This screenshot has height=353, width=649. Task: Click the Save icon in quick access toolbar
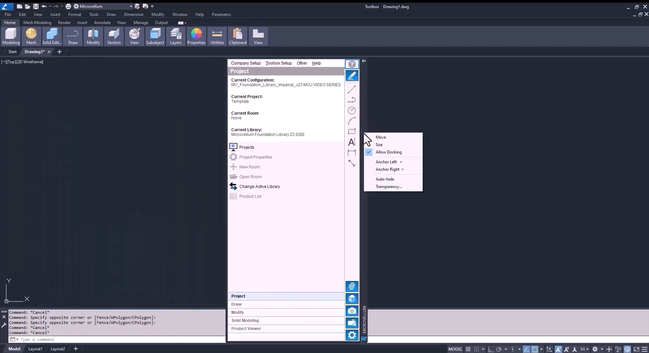(36, 6)
